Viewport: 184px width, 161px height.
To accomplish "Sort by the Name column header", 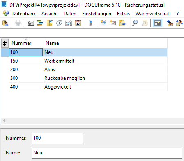I will pyautogui.click(x=105, y=43).
